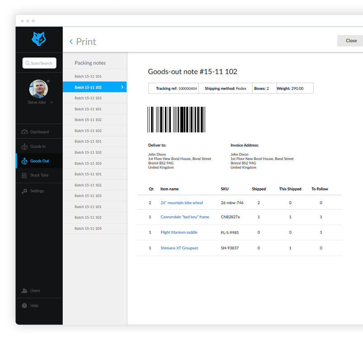Image resolution: width=363 pixels, height=340 pixels.
Task: Expand the Steve Jobs user dropdown
Action: click(52, 103)
